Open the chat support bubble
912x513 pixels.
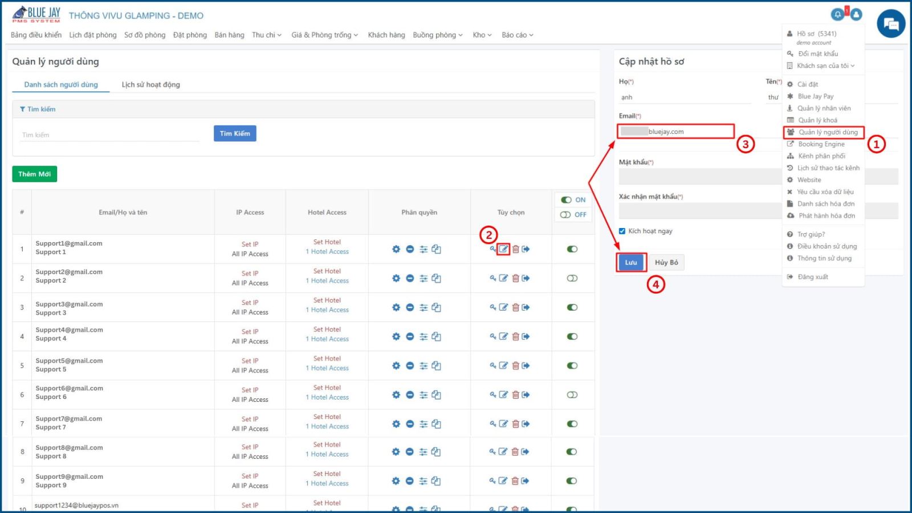coord(891,24)
